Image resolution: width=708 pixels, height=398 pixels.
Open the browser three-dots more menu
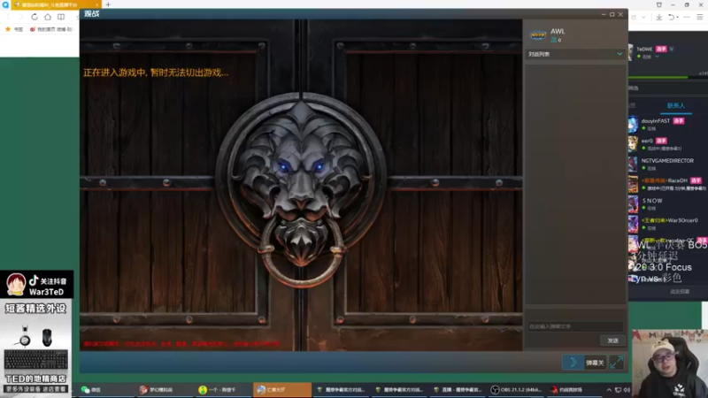pos(687,17)
